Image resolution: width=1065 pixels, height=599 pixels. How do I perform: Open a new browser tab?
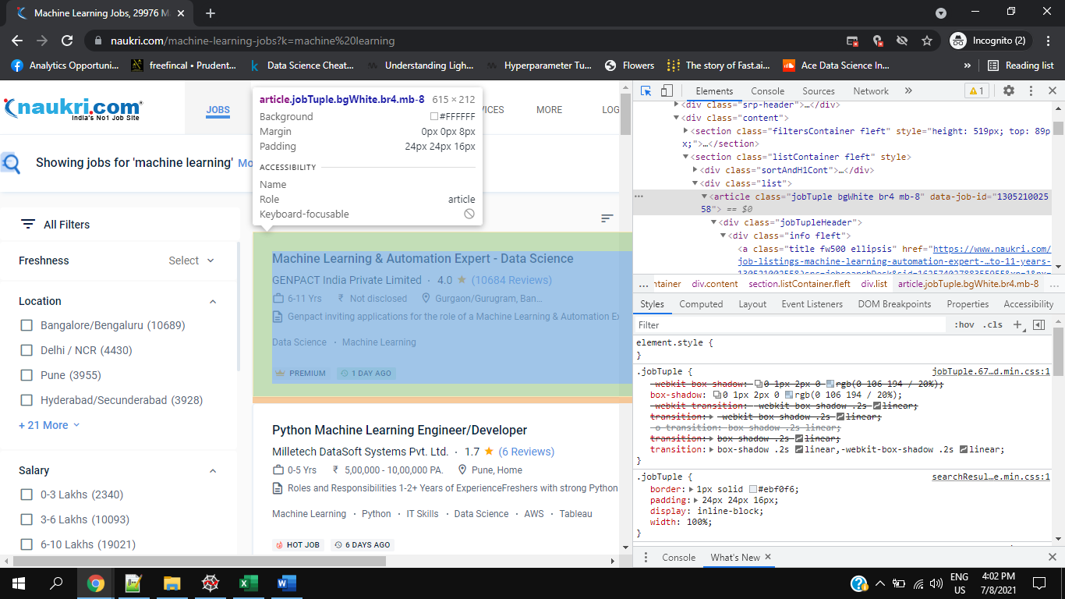[211, 13]
